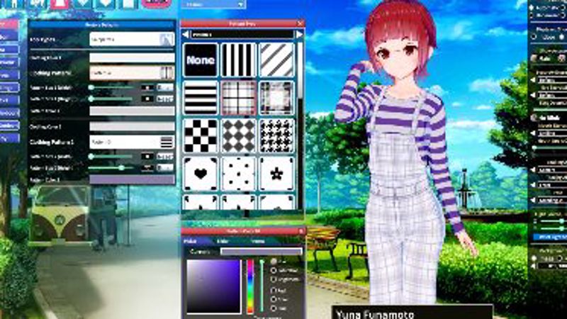Choose the checkerboard pattern

tap(201, 136)
